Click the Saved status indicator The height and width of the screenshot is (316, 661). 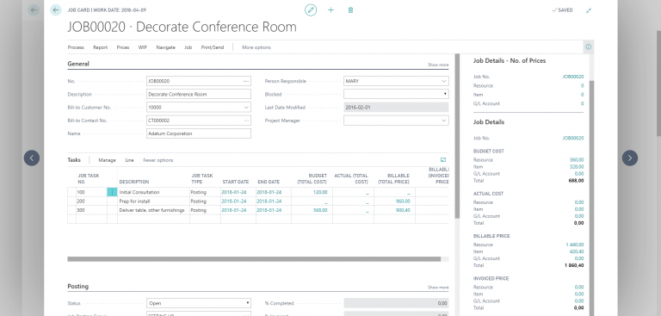tap(562, 10)
